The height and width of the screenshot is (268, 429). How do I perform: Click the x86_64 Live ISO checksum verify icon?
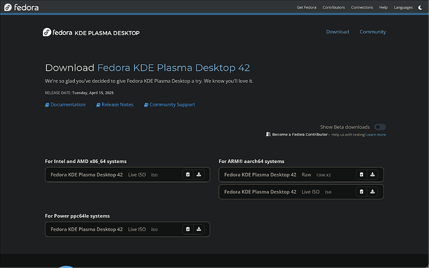pos(188,175)
